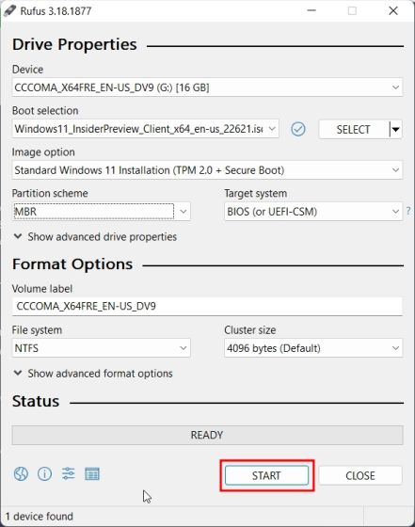The image size is (415, 527).
Task: Open the Target system dropdown
Action: 313,212
